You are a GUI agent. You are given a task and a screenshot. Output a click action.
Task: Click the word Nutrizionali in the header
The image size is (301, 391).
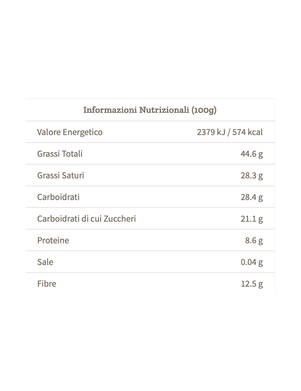tap(164, 110)
